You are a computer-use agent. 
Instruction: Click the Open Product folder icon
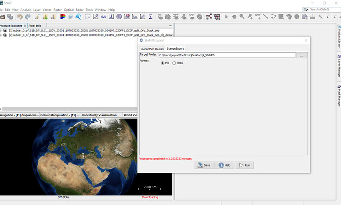2,17
